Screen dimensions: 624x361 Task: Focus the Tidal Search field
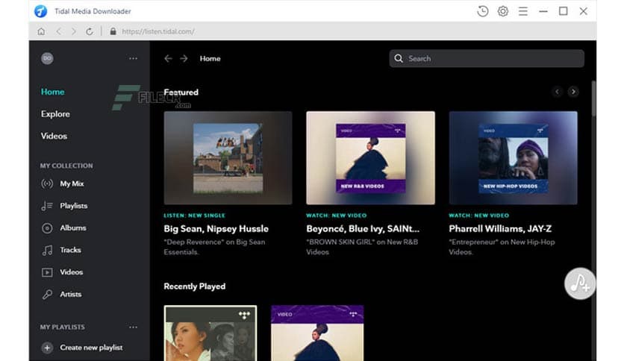pos(487,58)
